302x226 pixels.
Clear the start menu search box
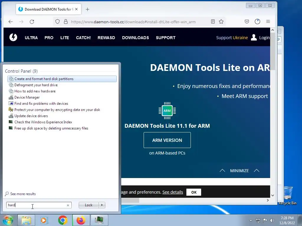[x=68, y=205]
